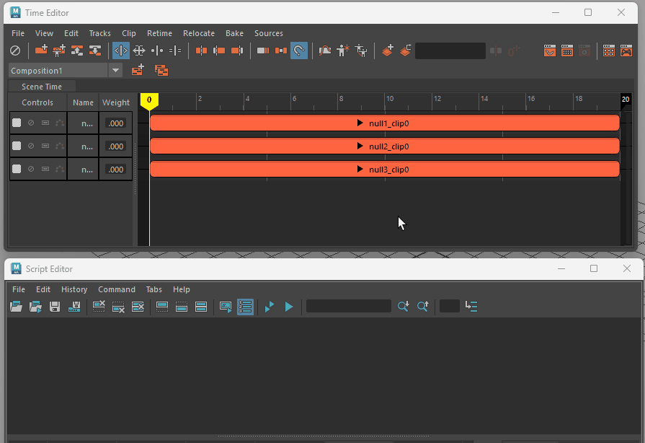This screenshot has height=443, width=645.
Task: Expand the null1_clip0 clip triangle
Action: 360,123
